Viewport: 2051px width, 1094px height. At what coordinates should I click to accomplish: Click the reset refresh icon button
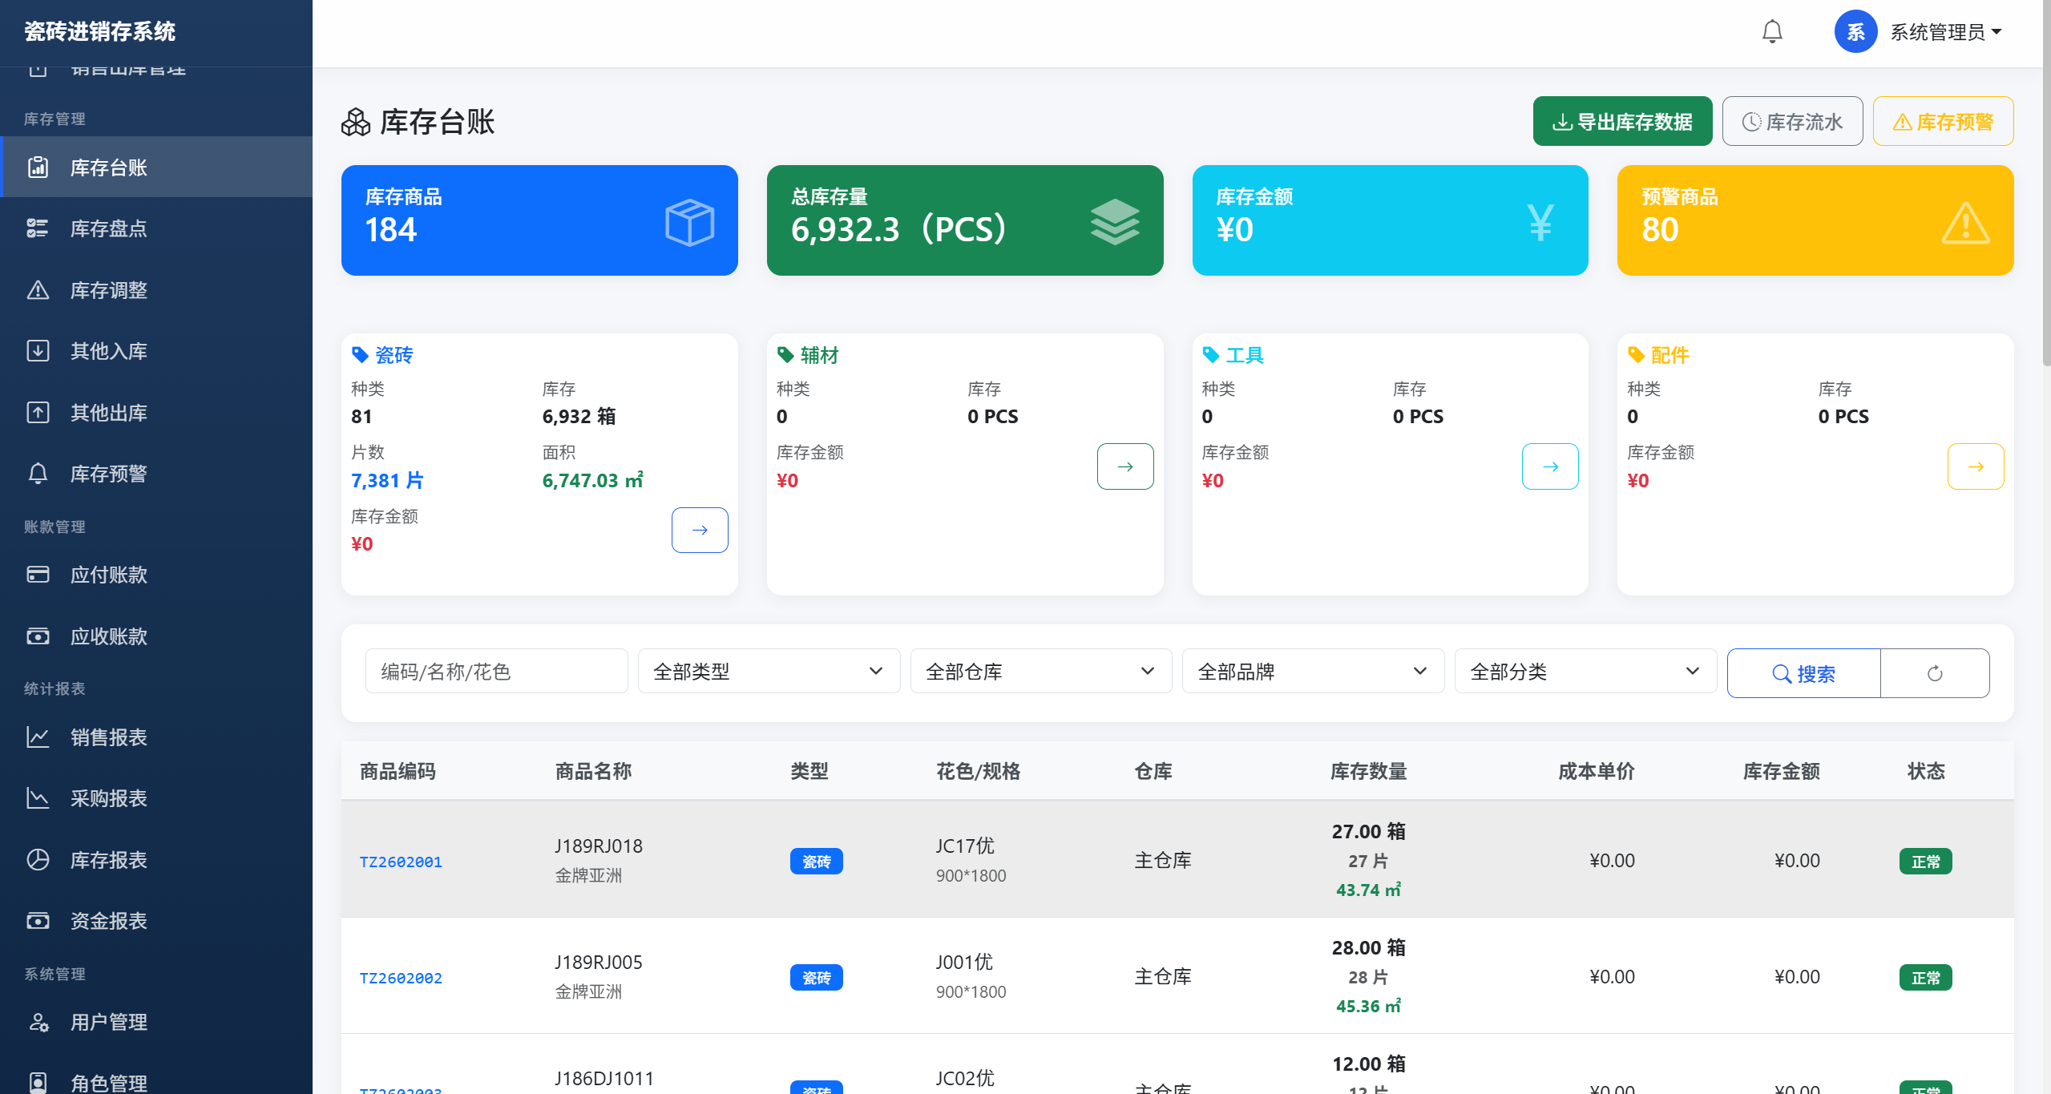coord(1935,673)
